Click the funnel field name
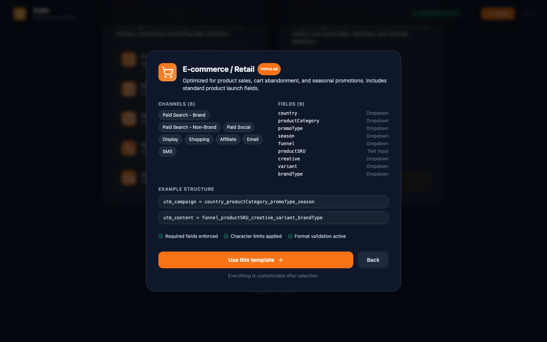Viewport: 547px width, 342px height. 286,144
